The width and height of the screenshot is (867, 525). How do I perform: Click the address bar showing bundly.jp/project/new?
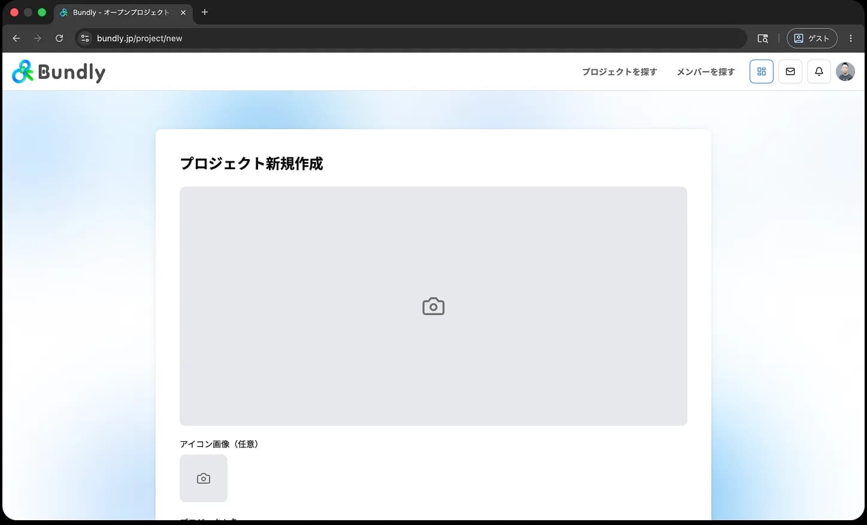(x=411, y=38)
